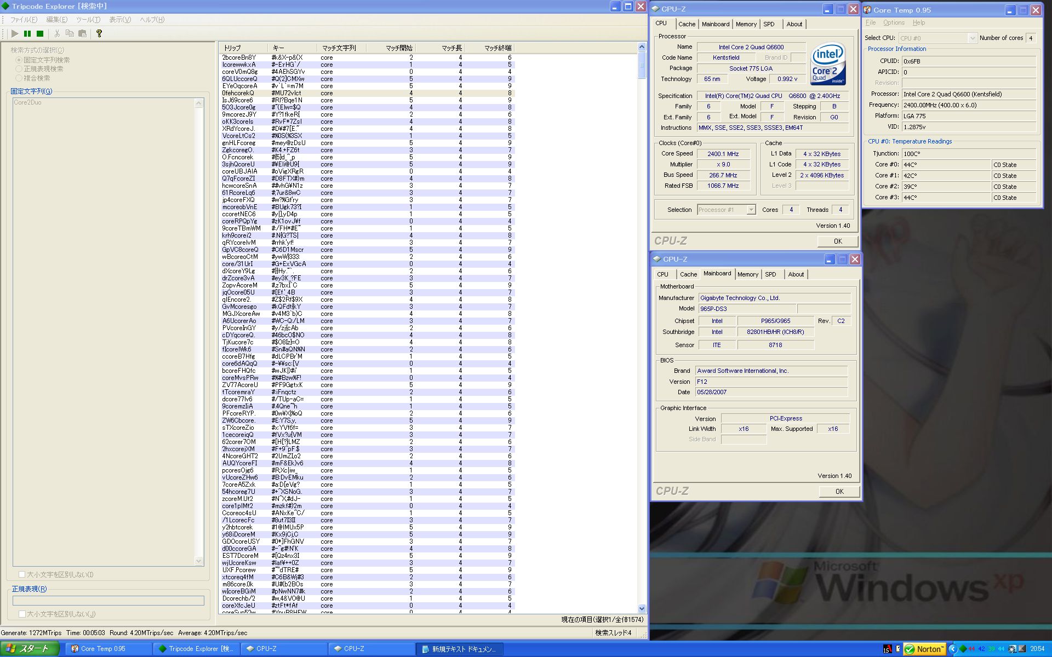Viewport: 1052px width, 657px height.
Task: Click the green Pause search toolbar button
Action: (27, 33)
